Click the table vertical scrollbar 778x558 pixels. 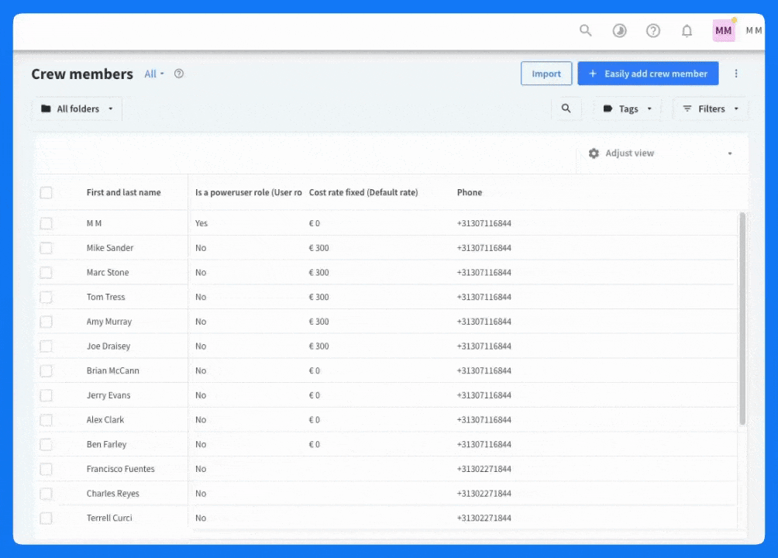(x=742, y=319)
